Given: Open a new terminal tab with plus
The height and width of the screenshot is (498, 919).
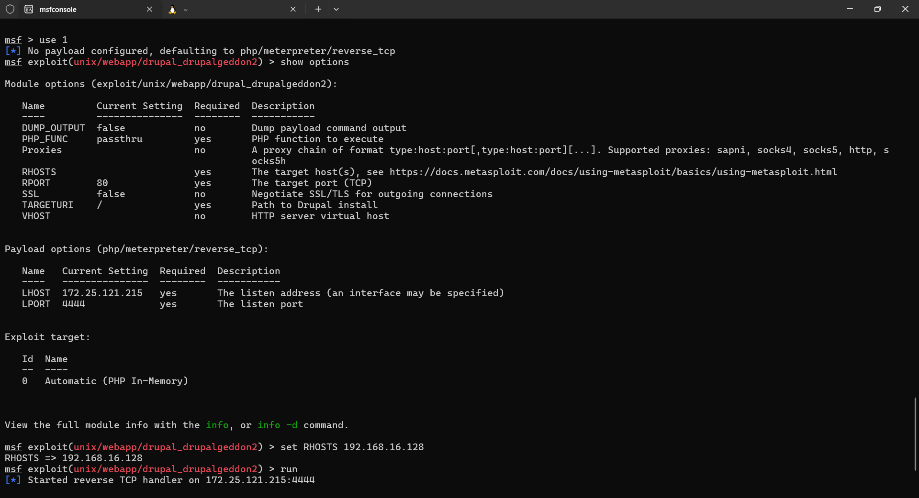Looking at the screenshot, I should click(318, 9).
